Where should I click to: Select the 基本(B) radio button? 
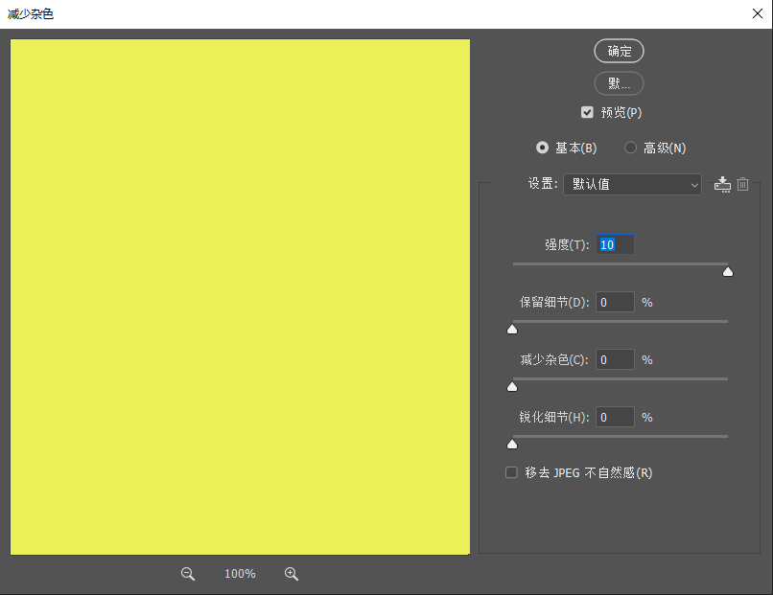543,148
